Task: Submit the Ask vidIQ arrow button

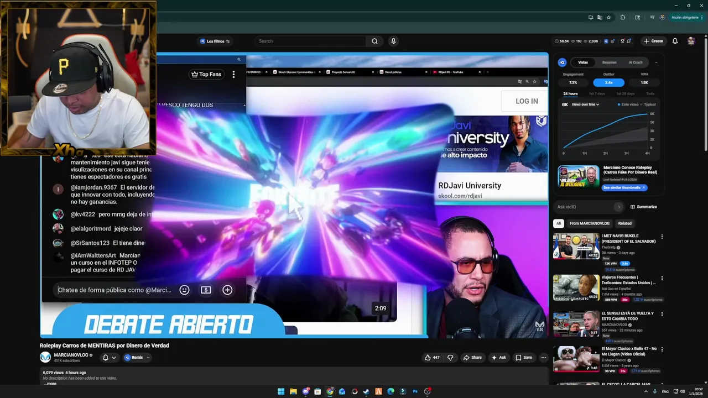Action: [x=618, y=207]
